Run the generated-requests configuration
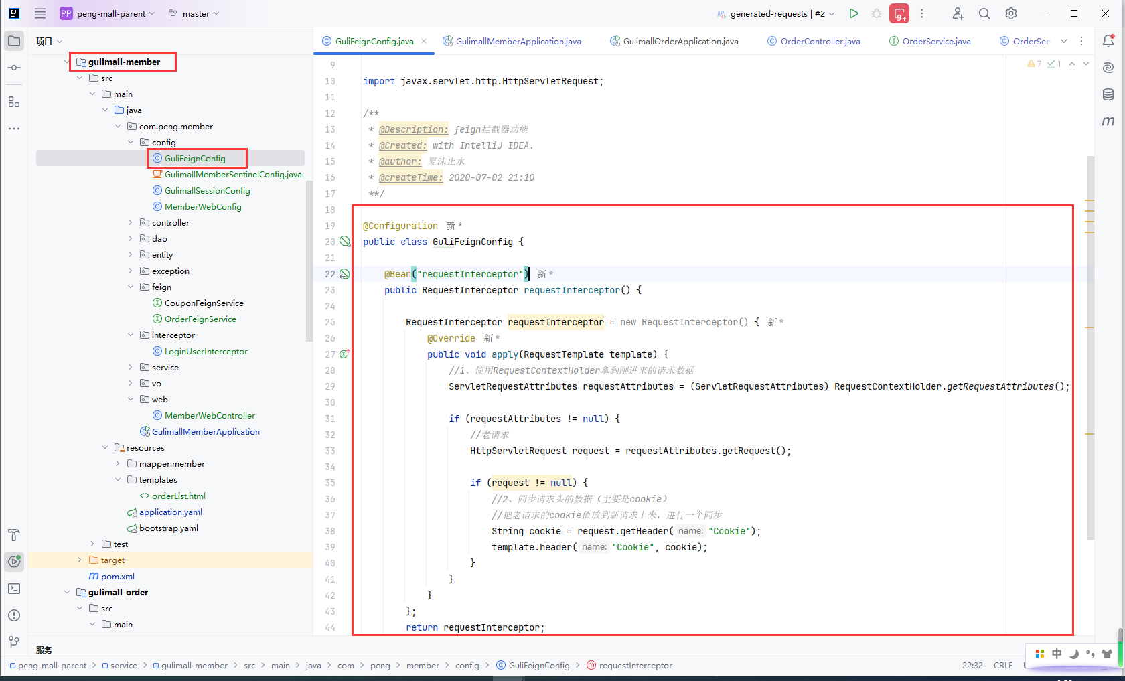Viewport: 1125px width, 681px height. tap(854, 13)
